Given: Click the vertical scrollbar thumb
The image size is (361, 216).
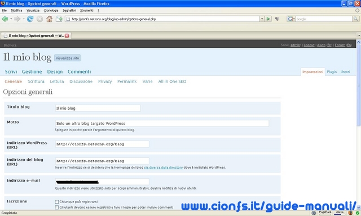Looking at the screenshot, I should coord(359,85).
